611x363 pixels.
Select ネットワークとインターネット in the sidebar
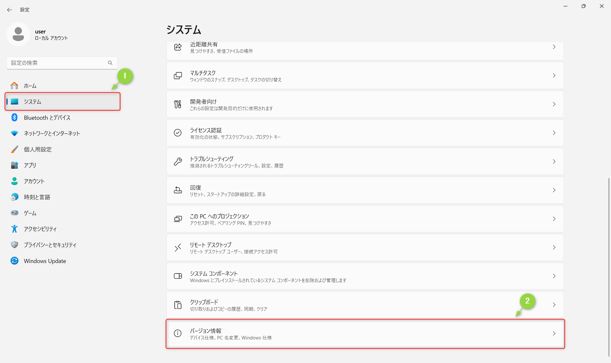[52, 133]
